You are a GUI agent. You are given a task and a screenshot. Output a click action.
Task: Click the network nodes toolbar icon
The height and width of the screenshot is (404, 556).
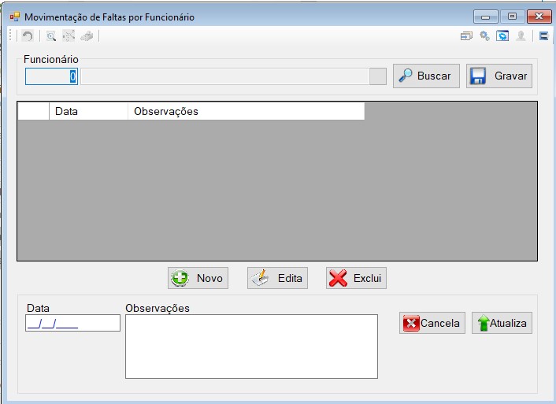tap(69, 35)
